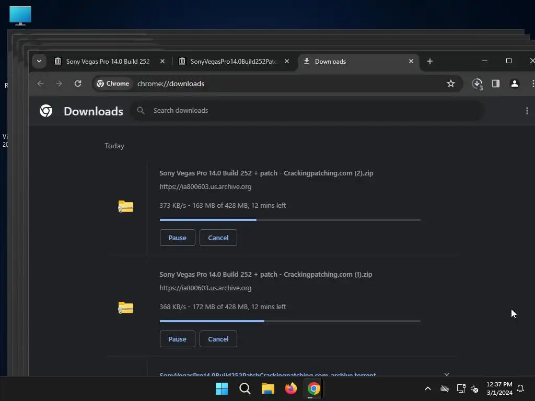Image resolution: width=535 pixels, height=401 pixels.
Task: Click the (1).zip download file name
Action: coord(266,274)
